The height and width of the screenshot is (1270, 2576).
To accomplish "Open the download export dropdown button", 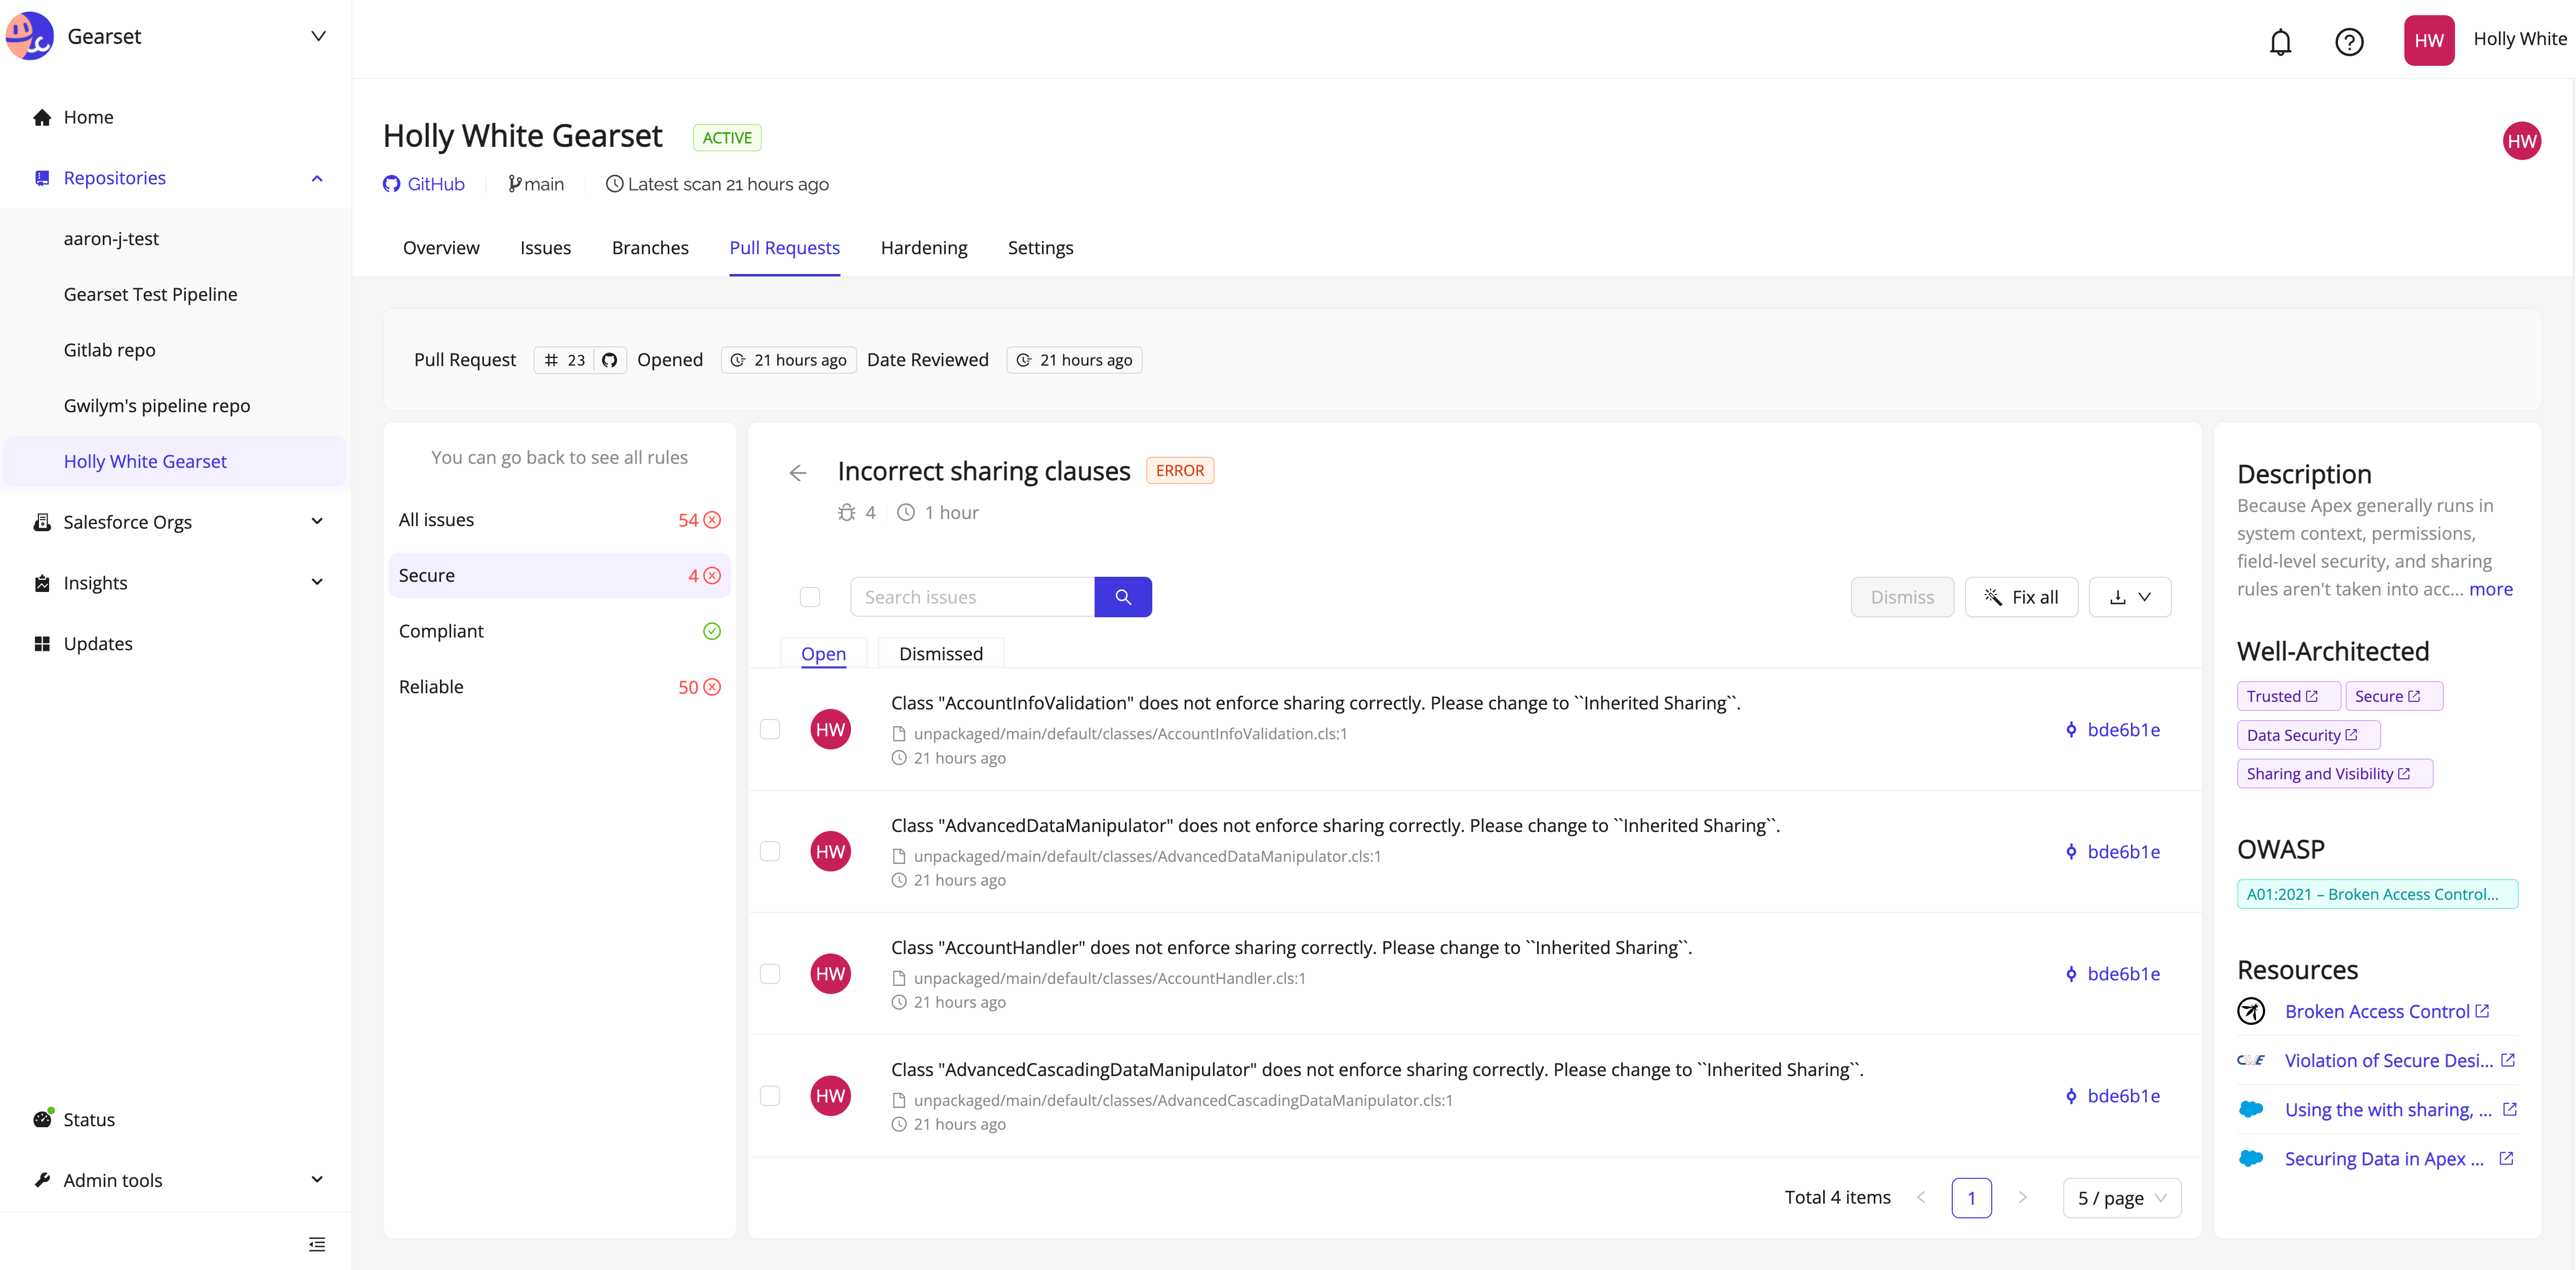I will [2129, 597].
